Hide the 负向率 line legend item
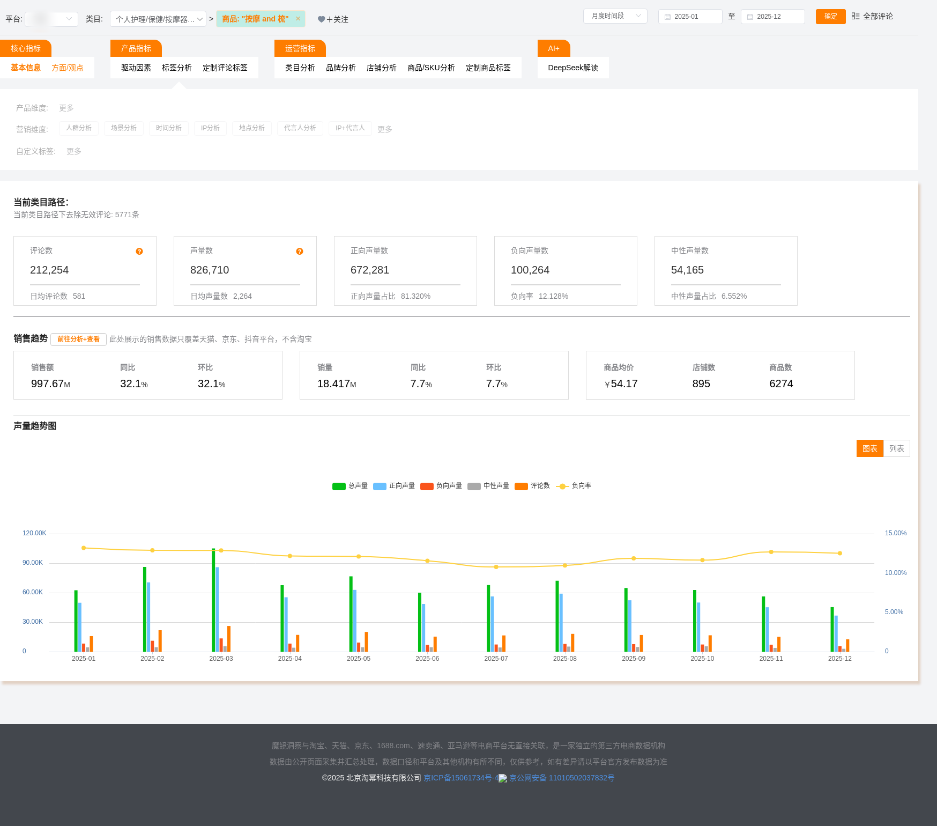This screenshot has width=937, height=826. click(562, 486)
